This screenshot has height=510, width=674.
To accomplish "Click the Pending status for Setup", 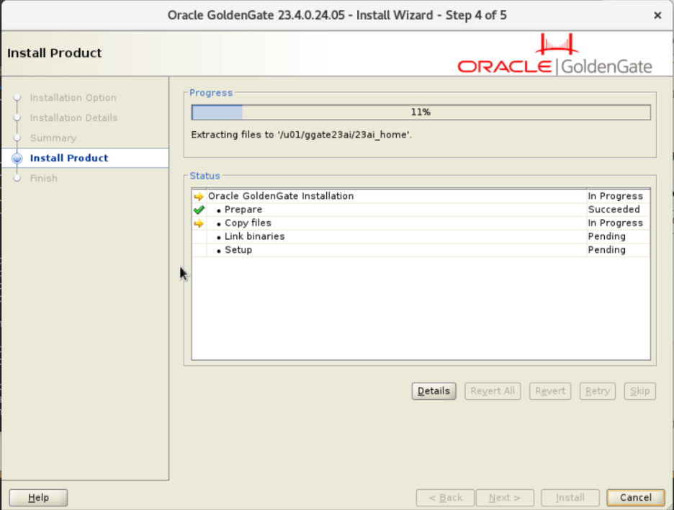I will coord(607,250).
